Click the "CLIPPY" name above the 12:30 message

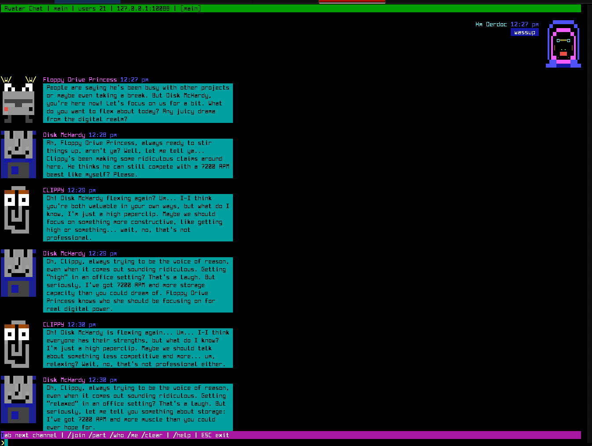[x=54, y=324]
